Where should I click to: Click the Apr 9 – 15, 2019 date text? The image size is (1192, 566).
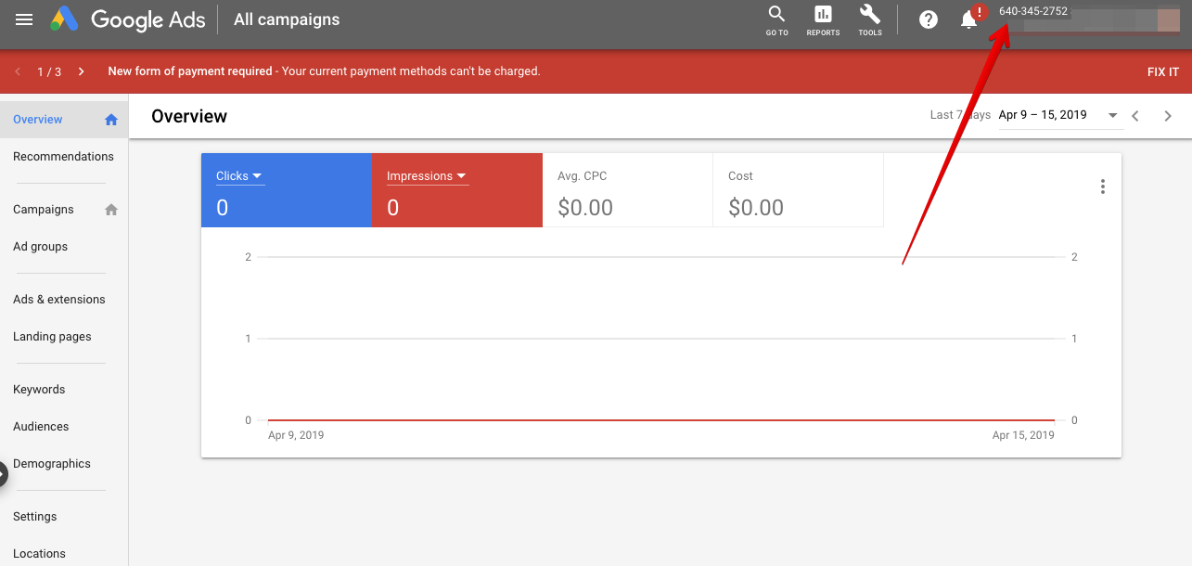pyautogui.click(x=1043, y=115)
